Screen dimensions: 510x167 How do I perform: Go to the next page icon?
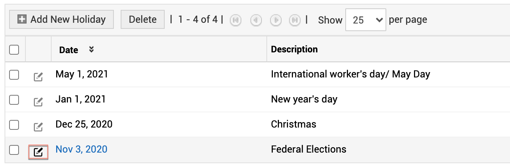point(276,20)
